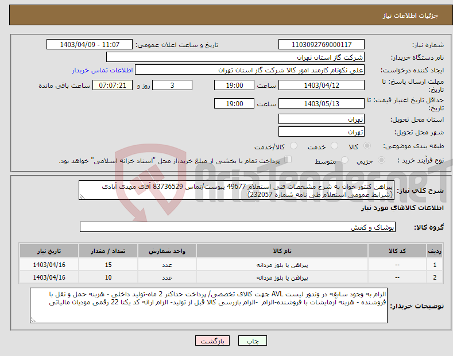Select the کالا/خدمت radio button

(293, 146)
